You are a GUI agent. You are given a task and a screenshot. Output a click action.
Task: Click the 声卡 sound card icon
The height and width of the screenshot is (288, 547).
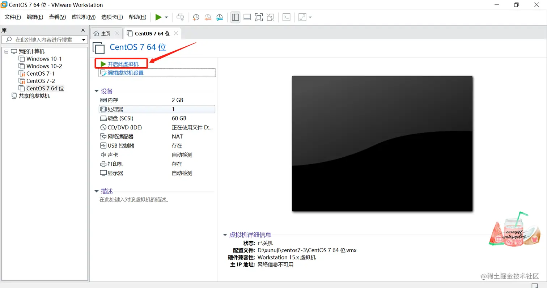click(x=103, y=155)
